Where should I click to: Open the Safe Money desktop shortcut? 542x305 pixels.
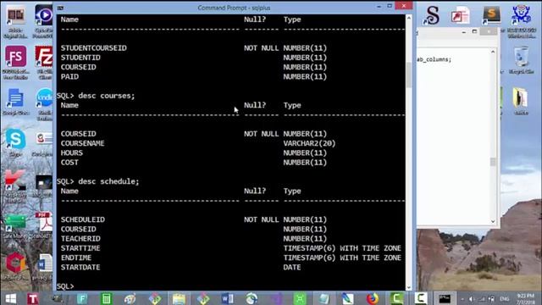(x=15, y=225)
